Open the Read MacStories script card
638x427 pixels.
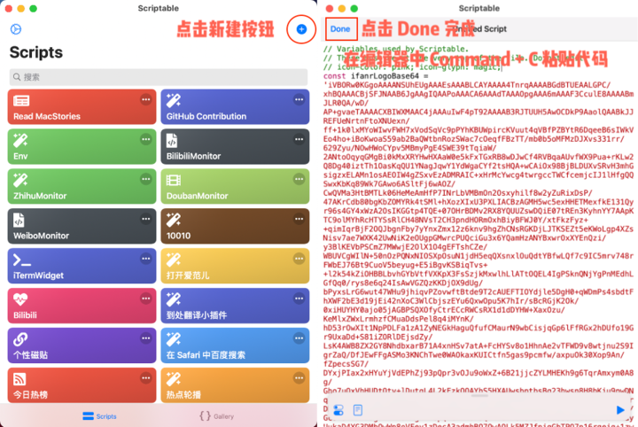[x=82, y=107]
